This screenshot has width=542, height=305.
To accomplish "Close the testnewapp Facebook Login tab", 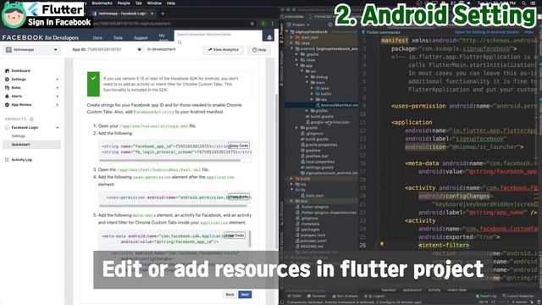I will 152,14.
